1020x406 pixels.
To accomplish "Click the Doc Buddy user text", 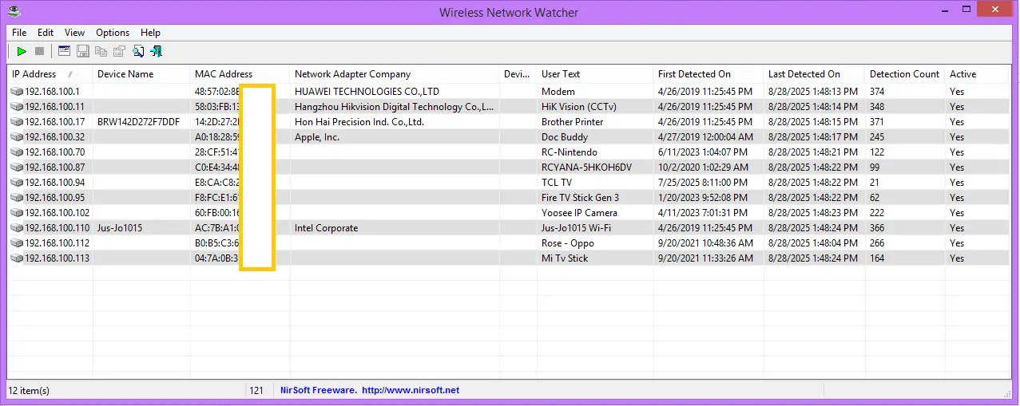I will [x=565, y=137].
